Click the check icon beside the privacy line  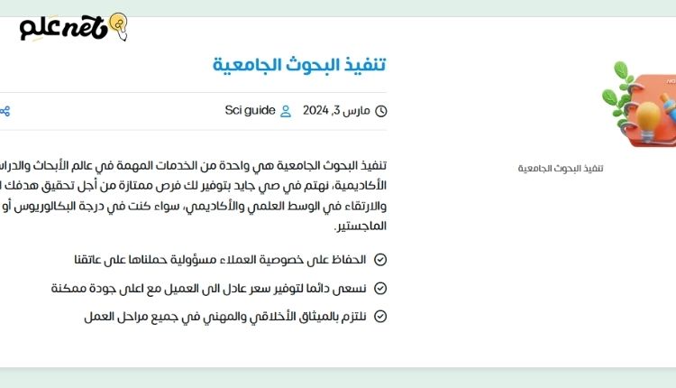click(x=380, y=260)
